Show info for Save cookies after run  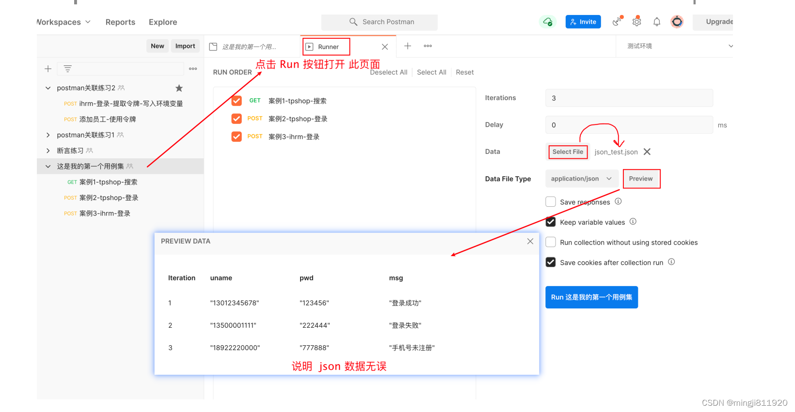(x=671, y=262)
